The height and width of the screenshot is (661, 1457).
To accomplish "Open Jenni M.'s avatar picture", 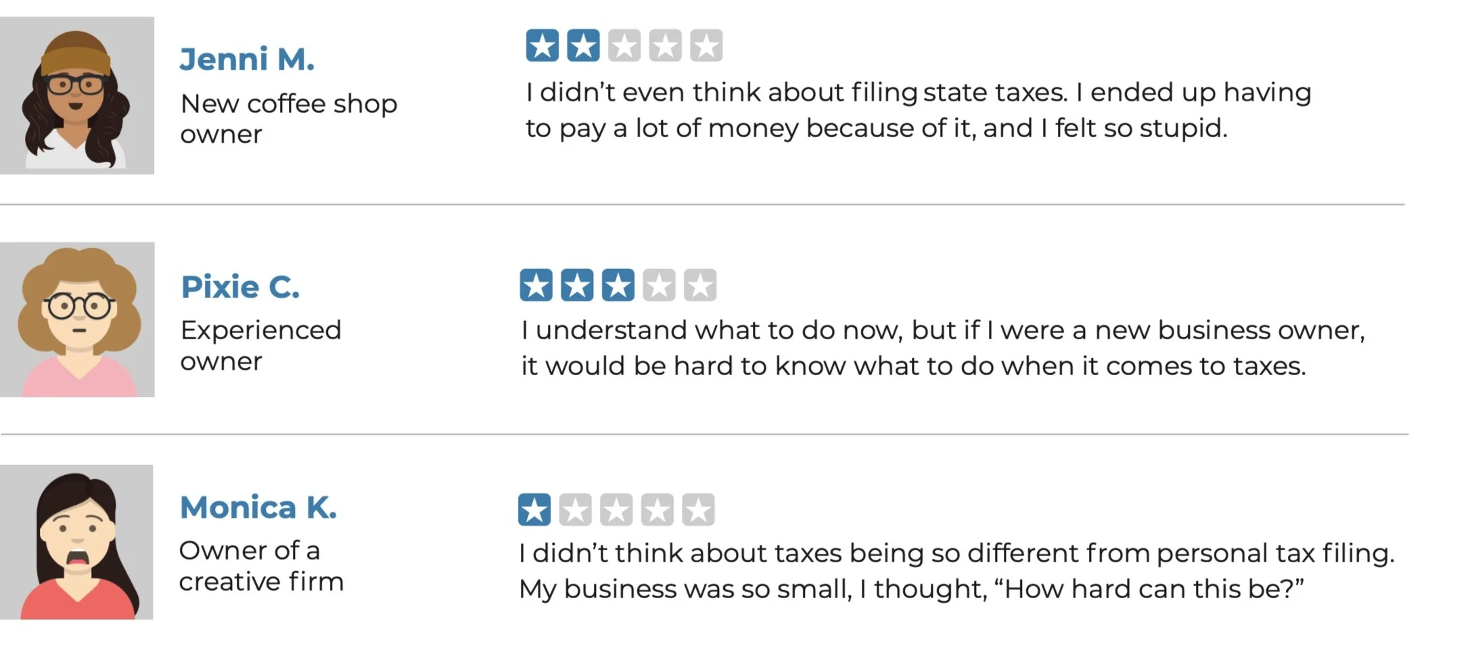I will coord(77,95).
